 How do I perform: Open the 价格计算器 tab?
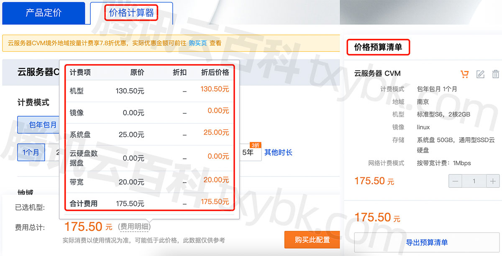coord(131,13)
